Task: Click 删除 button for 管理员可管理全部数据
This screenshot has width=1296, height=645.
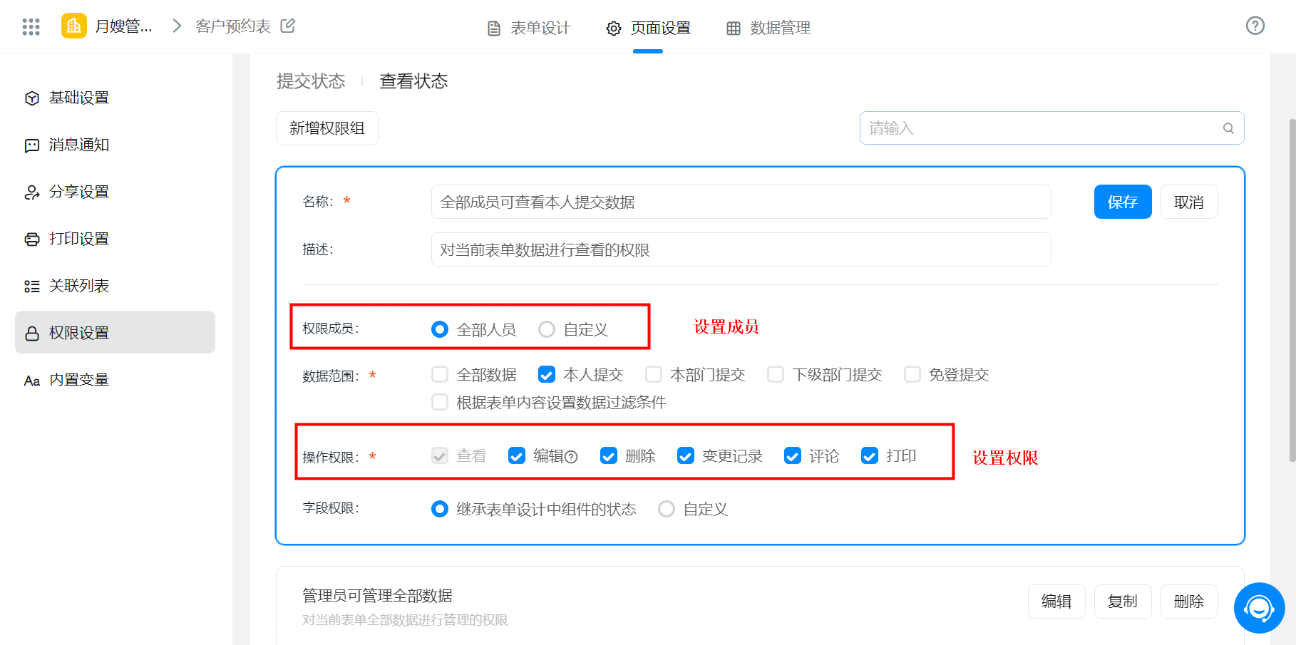Action: (1189, 602)
